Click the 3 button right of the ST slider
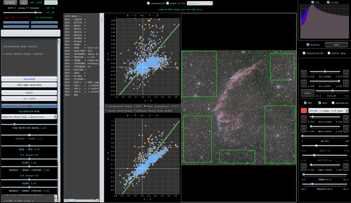 click(346, 119)
